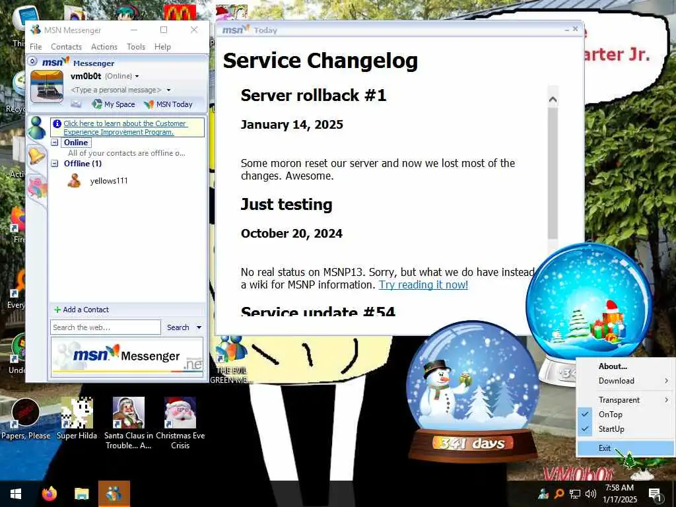This screenshot has height=507, width=676.
Task: Launch Firefox from the taskbar
Action: (49, 494)
